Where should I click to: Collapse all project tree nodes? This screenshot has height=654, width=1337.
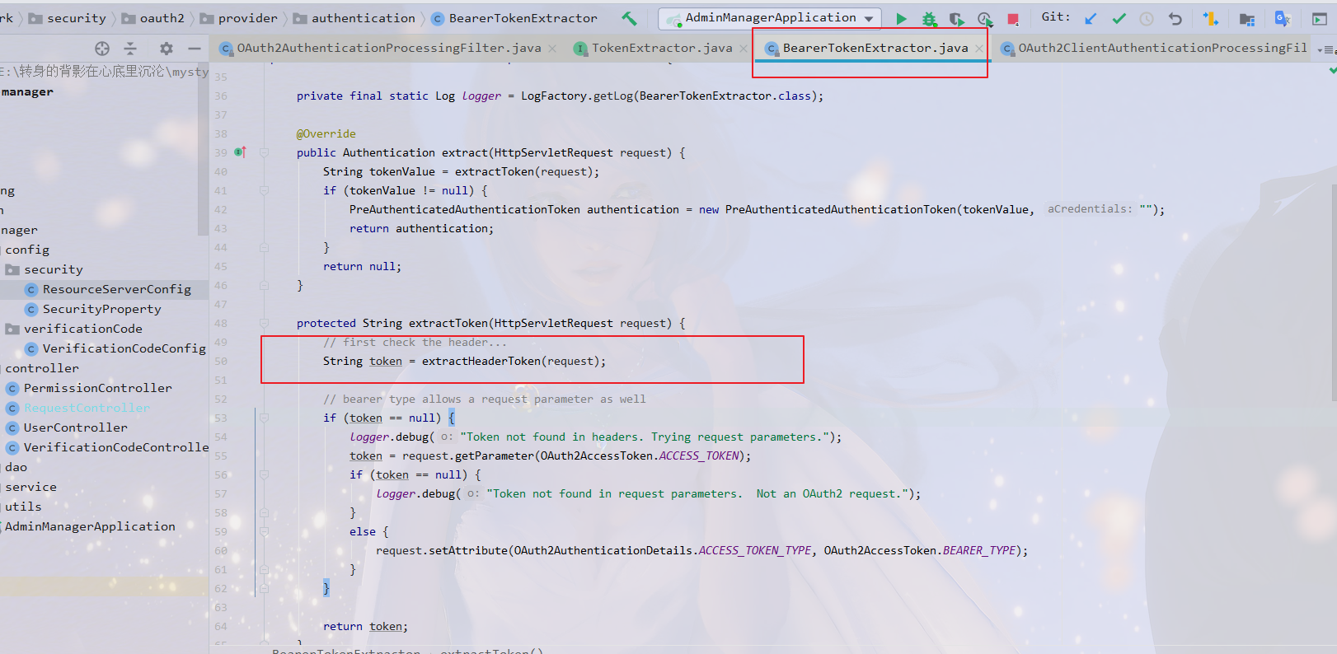point(130,49)
